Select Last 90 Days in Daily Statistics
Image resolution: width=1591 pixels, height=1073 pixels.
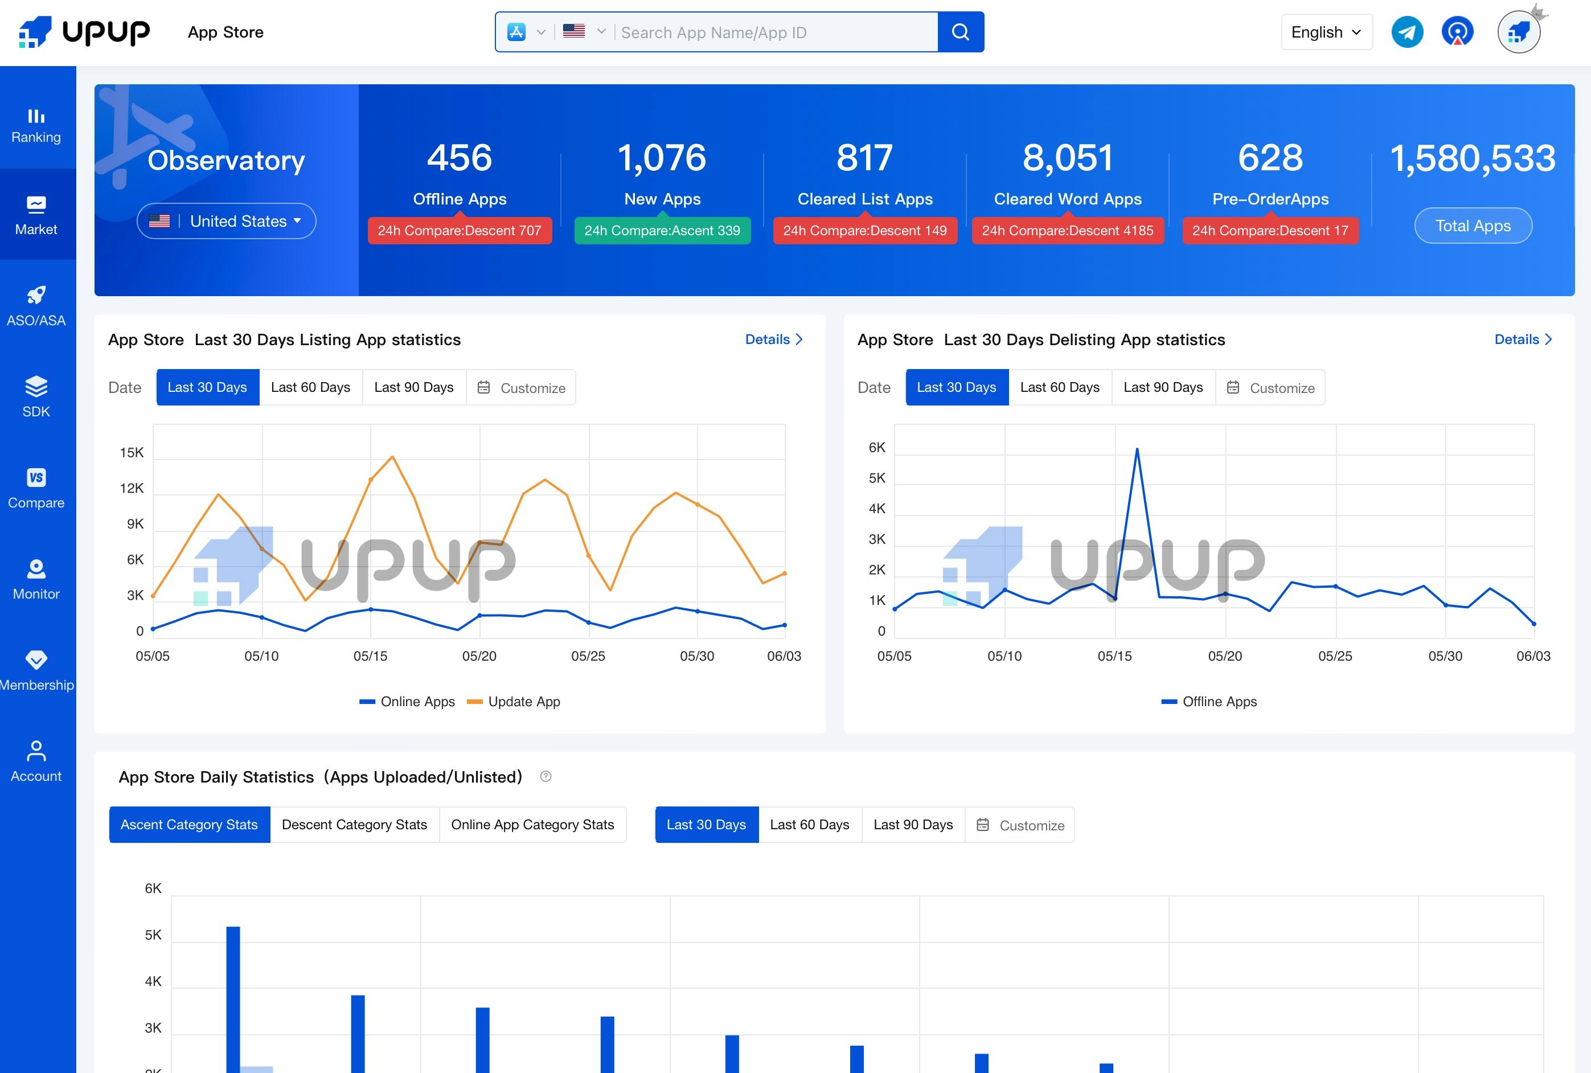[x=913, y=825]
